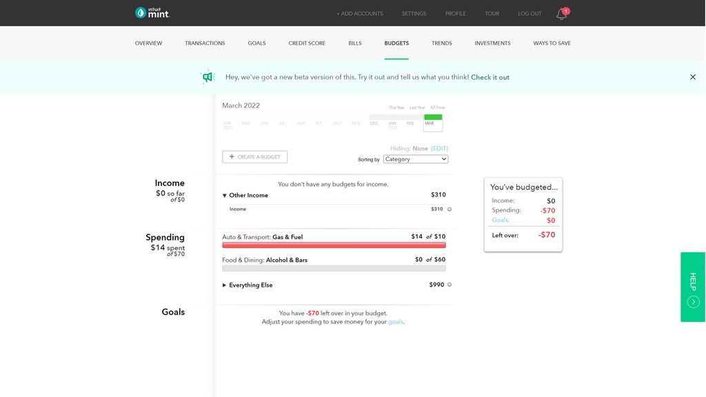Select the Last Year range

(x=416, y=108)
